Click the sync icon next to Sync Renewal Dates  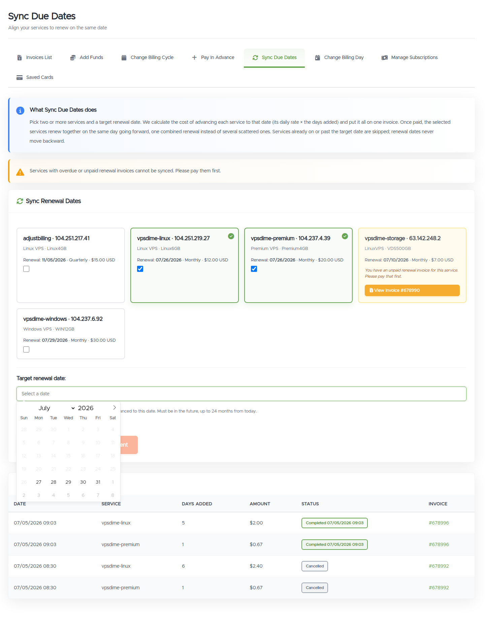(20, 201)
